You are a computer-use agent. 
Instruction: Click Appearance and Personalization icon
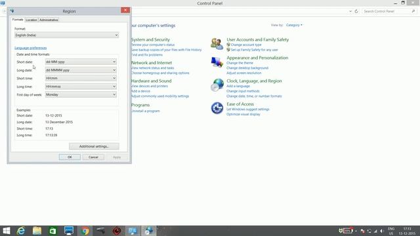[217, 62]
